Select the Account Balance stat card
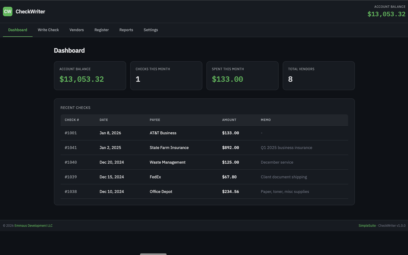 coord(90,75)
